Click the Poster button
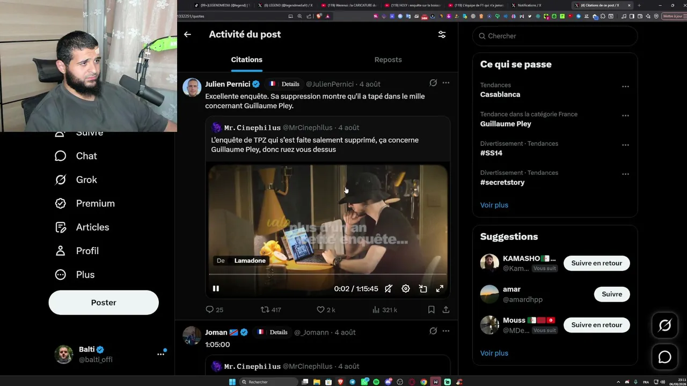The image size is (687, 386). (x=104, y=302)
